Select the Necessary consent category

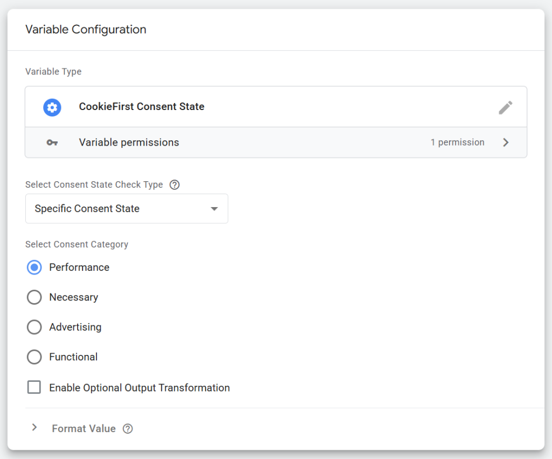pyautogui.click(x=34, y=297)
